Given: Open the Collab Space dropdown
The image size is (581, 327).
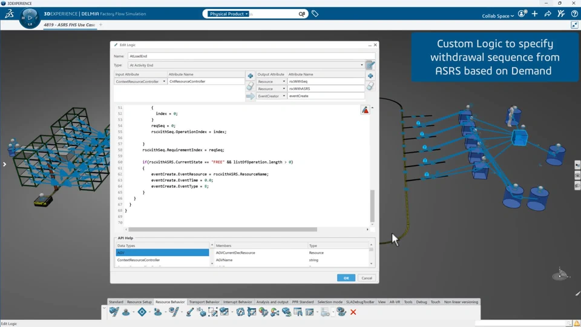Looking at the screenshot, I should (x=497, y=16).
